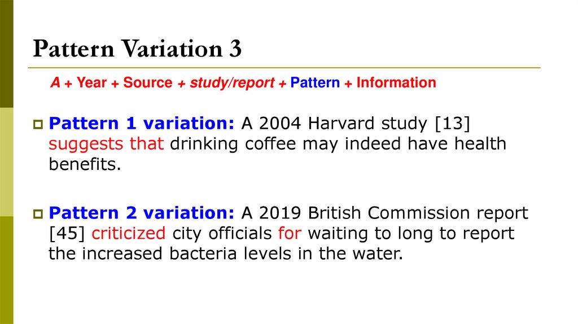Click the slide title Pattern Variation 3
The image size is (578, 324).
(x=137, y=49)
